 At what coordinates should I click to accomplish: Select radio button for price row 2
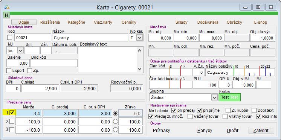coord(115,122)
